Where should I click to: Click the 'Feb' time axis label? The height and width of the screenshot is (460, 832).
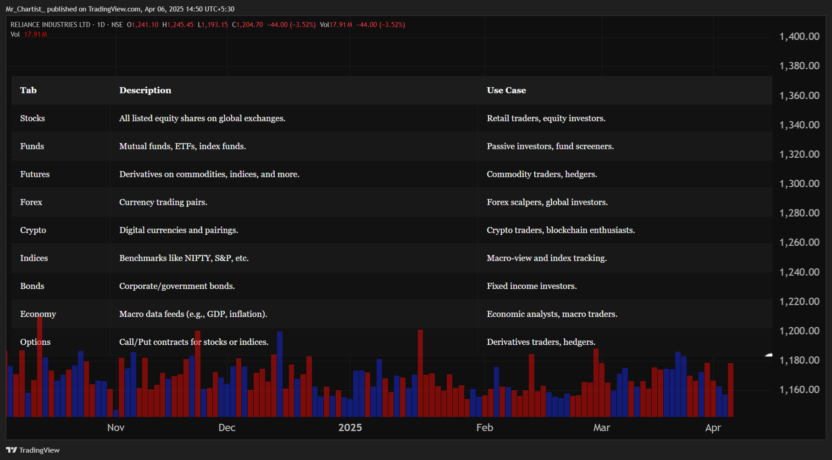[485, 428]
